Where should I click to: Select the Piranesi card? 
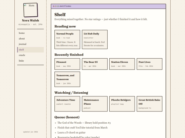click(67, 64)
